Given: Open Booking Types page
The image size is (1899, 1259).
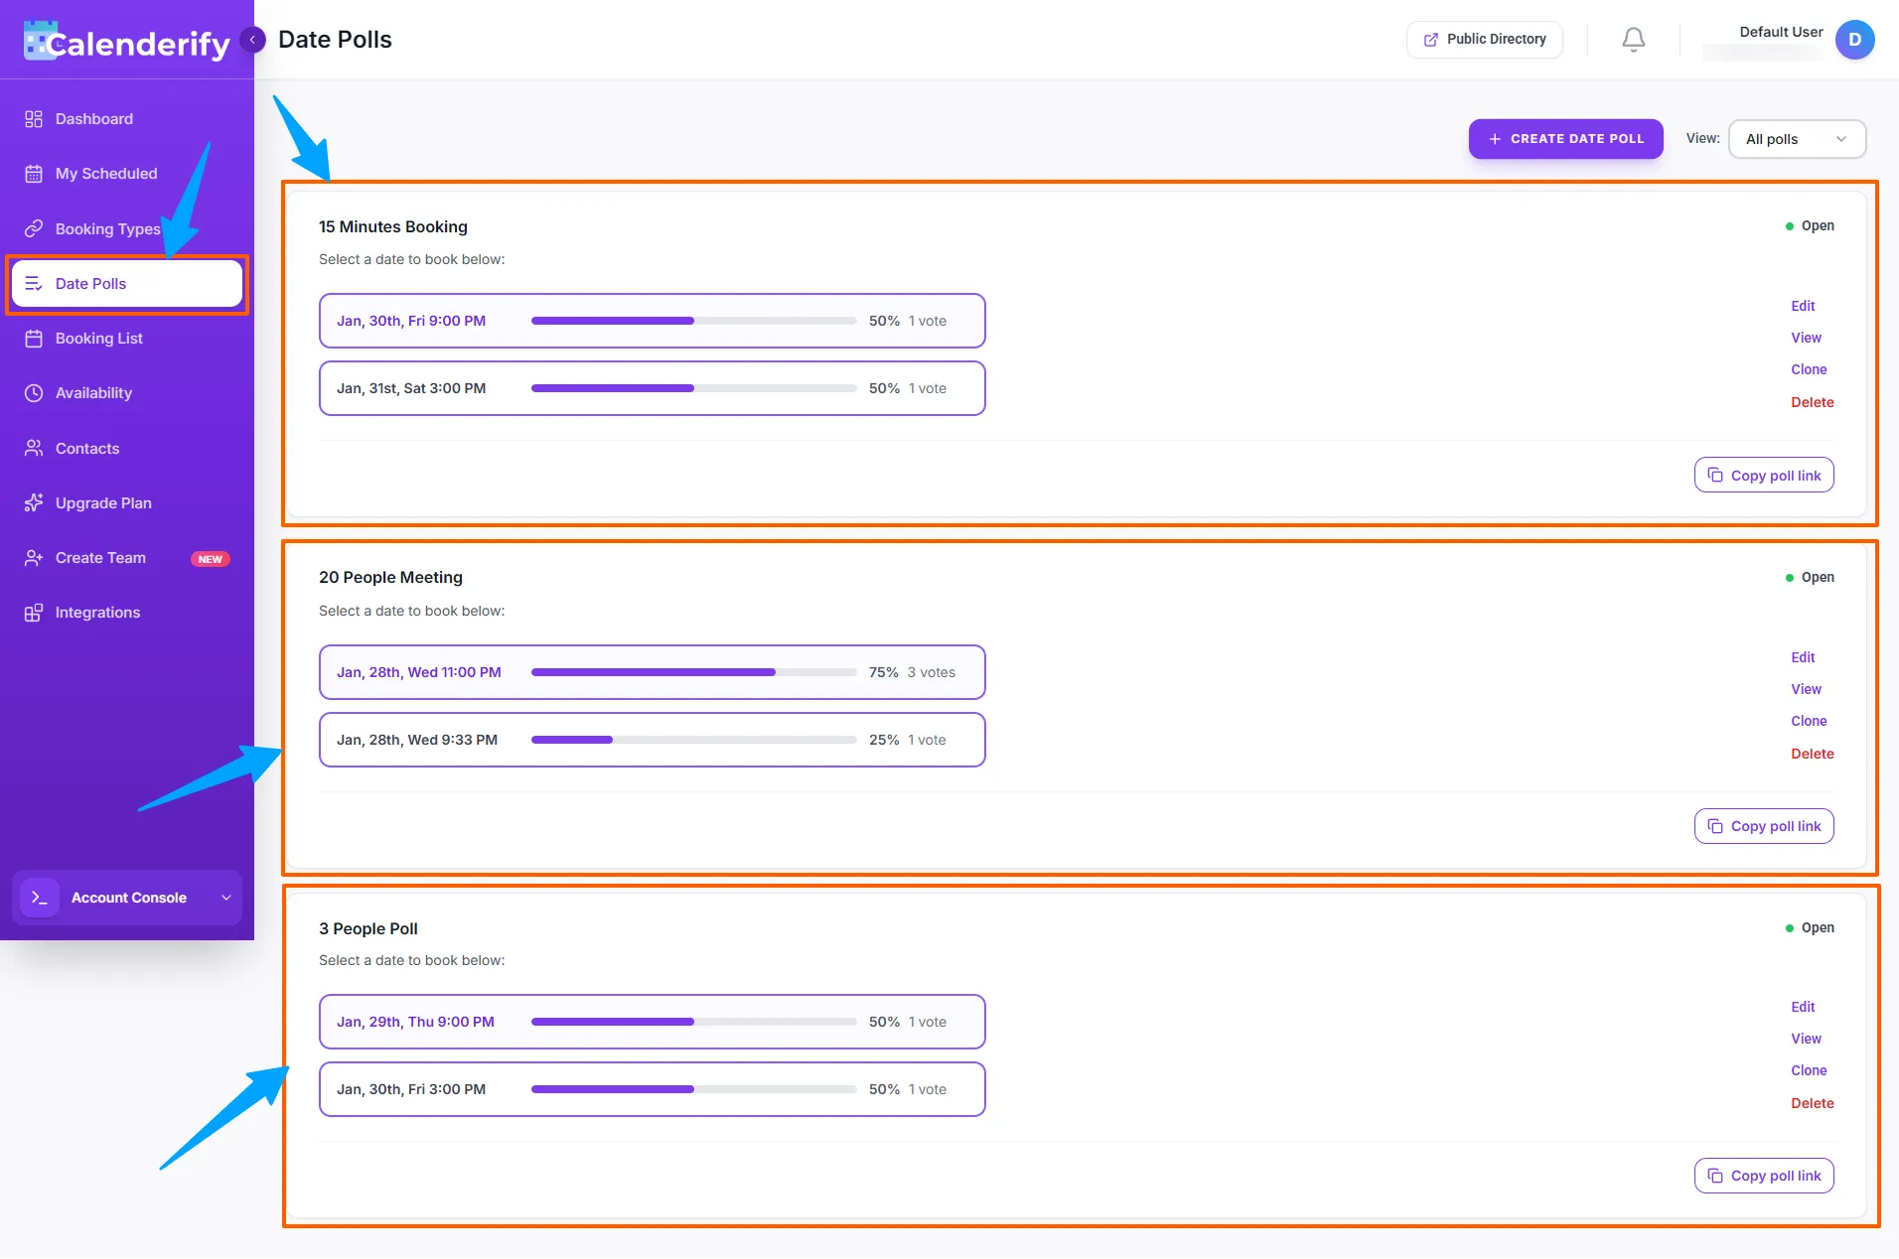Looking at the screenshot, I should pyautogui.click(x=106, y=228).
